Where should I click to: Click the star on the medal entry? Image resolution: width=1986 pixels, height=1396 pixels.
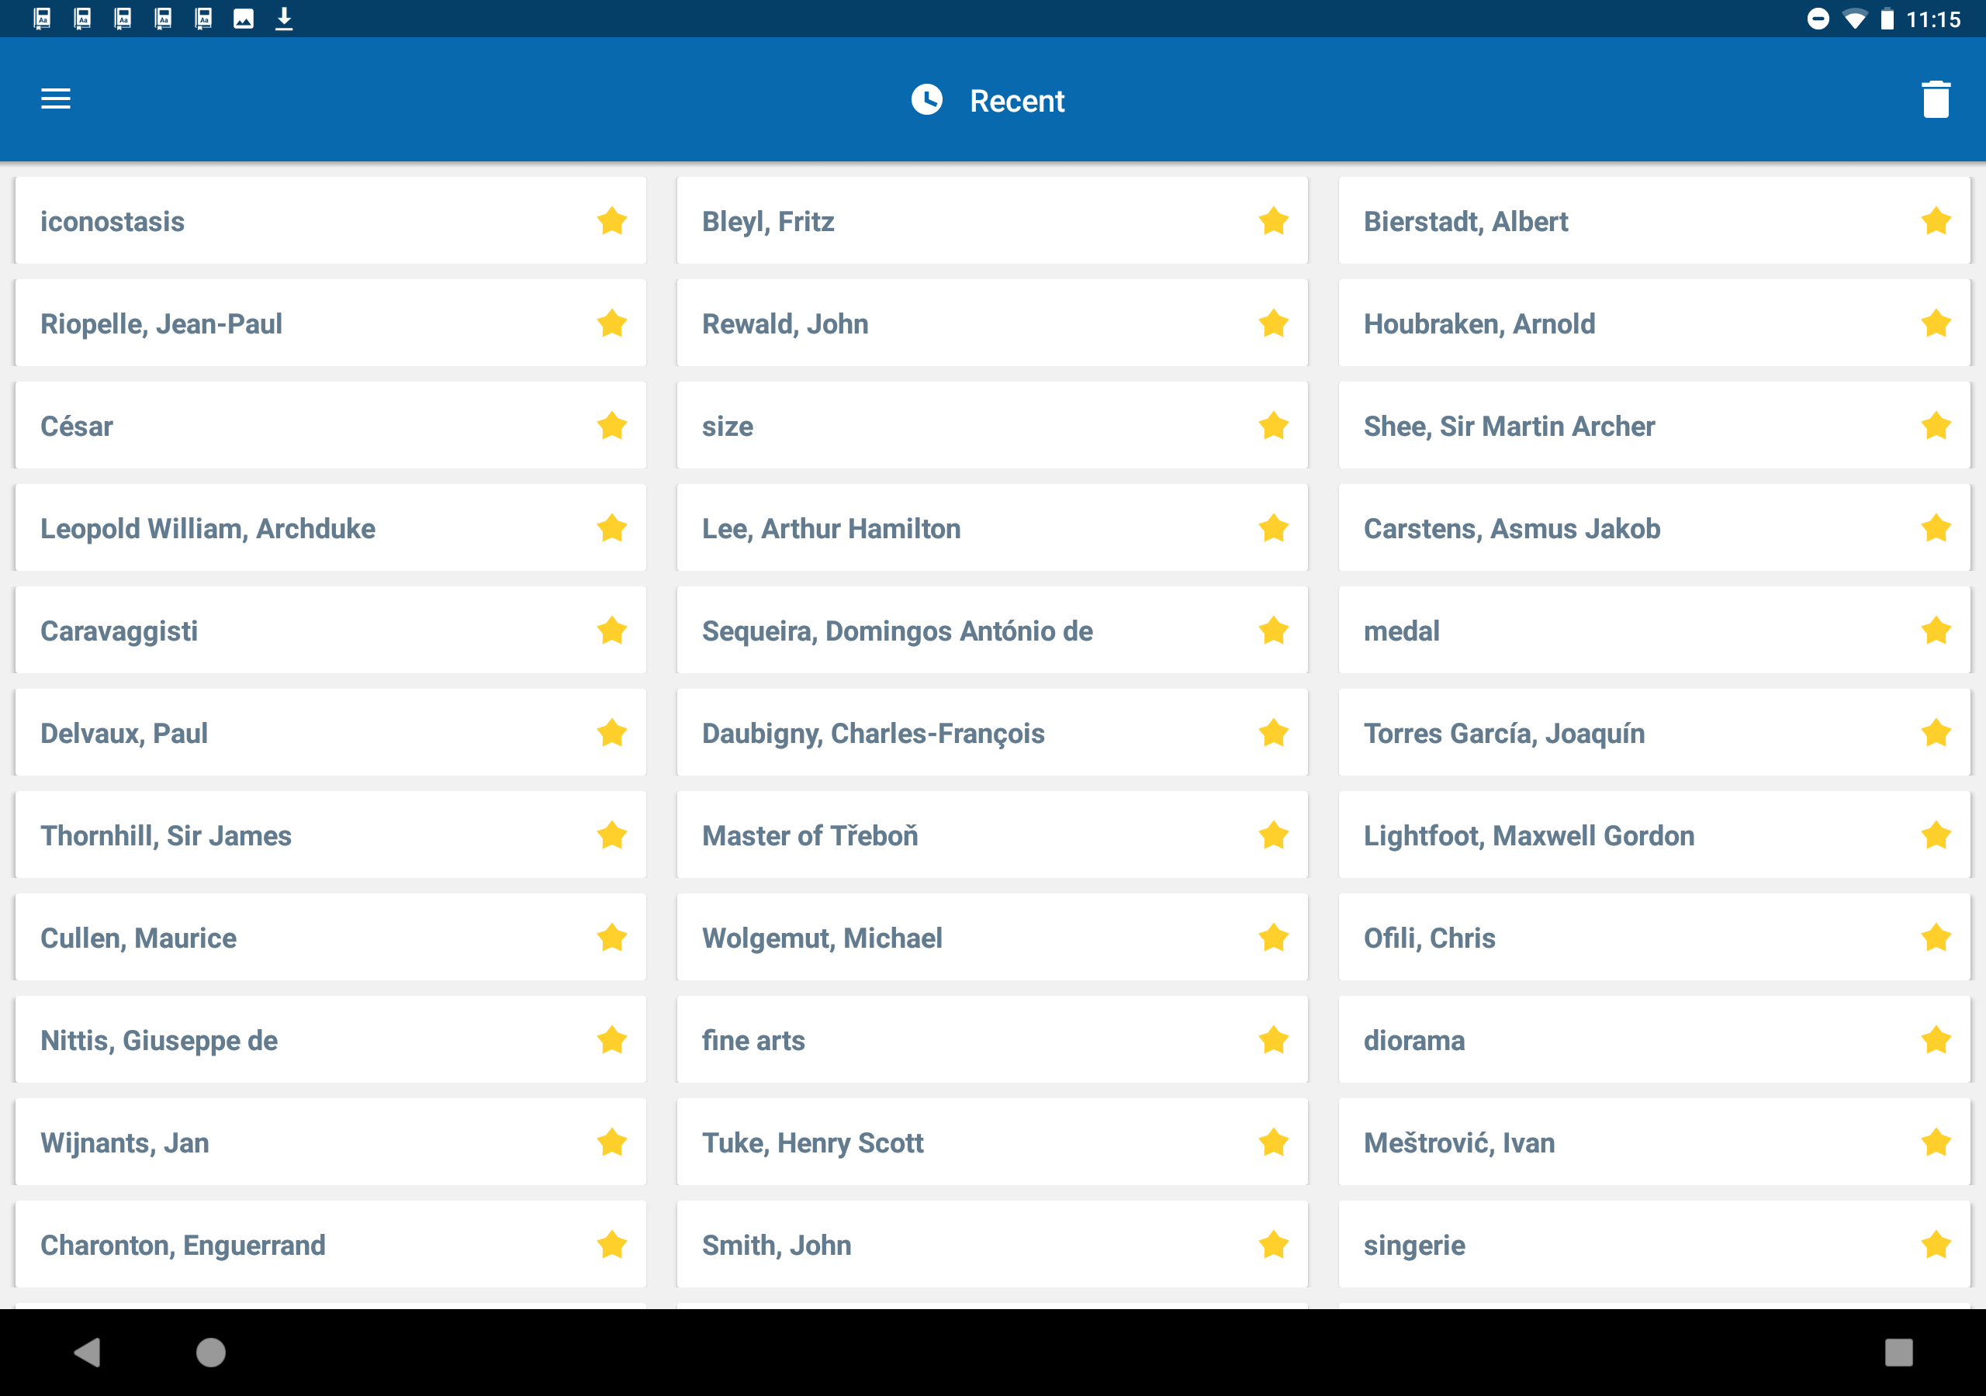coord(1936,631)
